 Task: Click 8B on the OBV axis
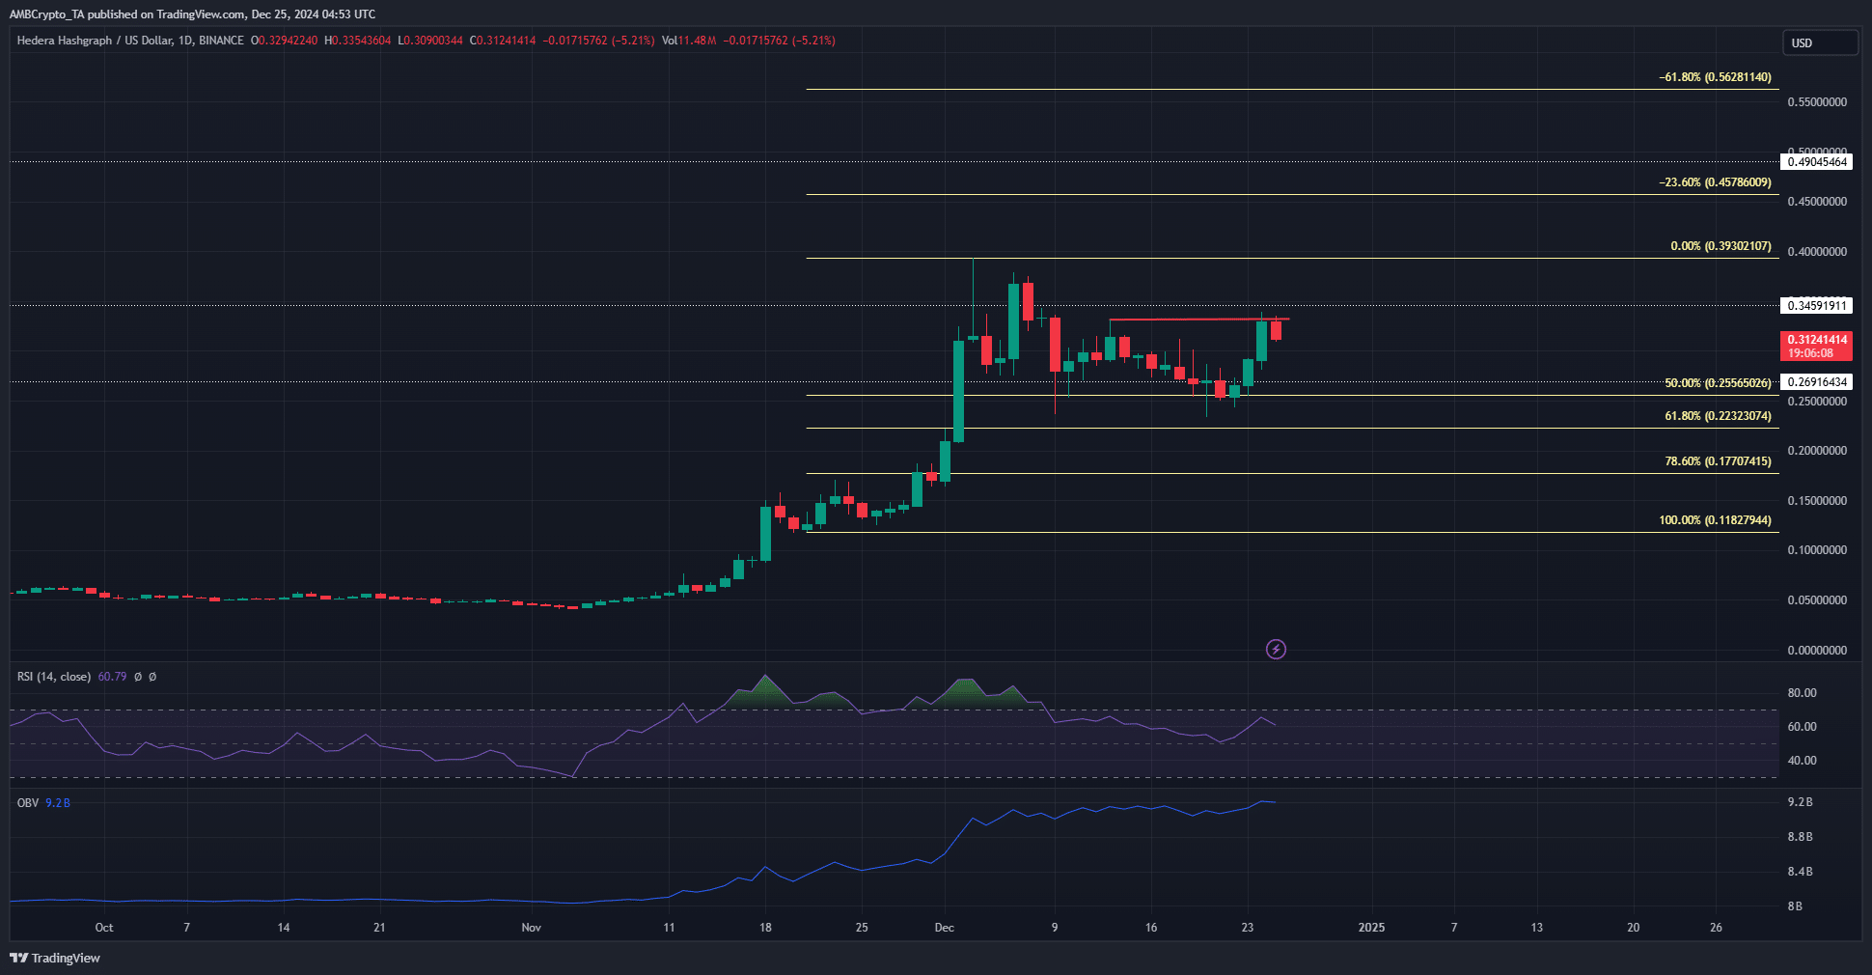point(1795,906)
